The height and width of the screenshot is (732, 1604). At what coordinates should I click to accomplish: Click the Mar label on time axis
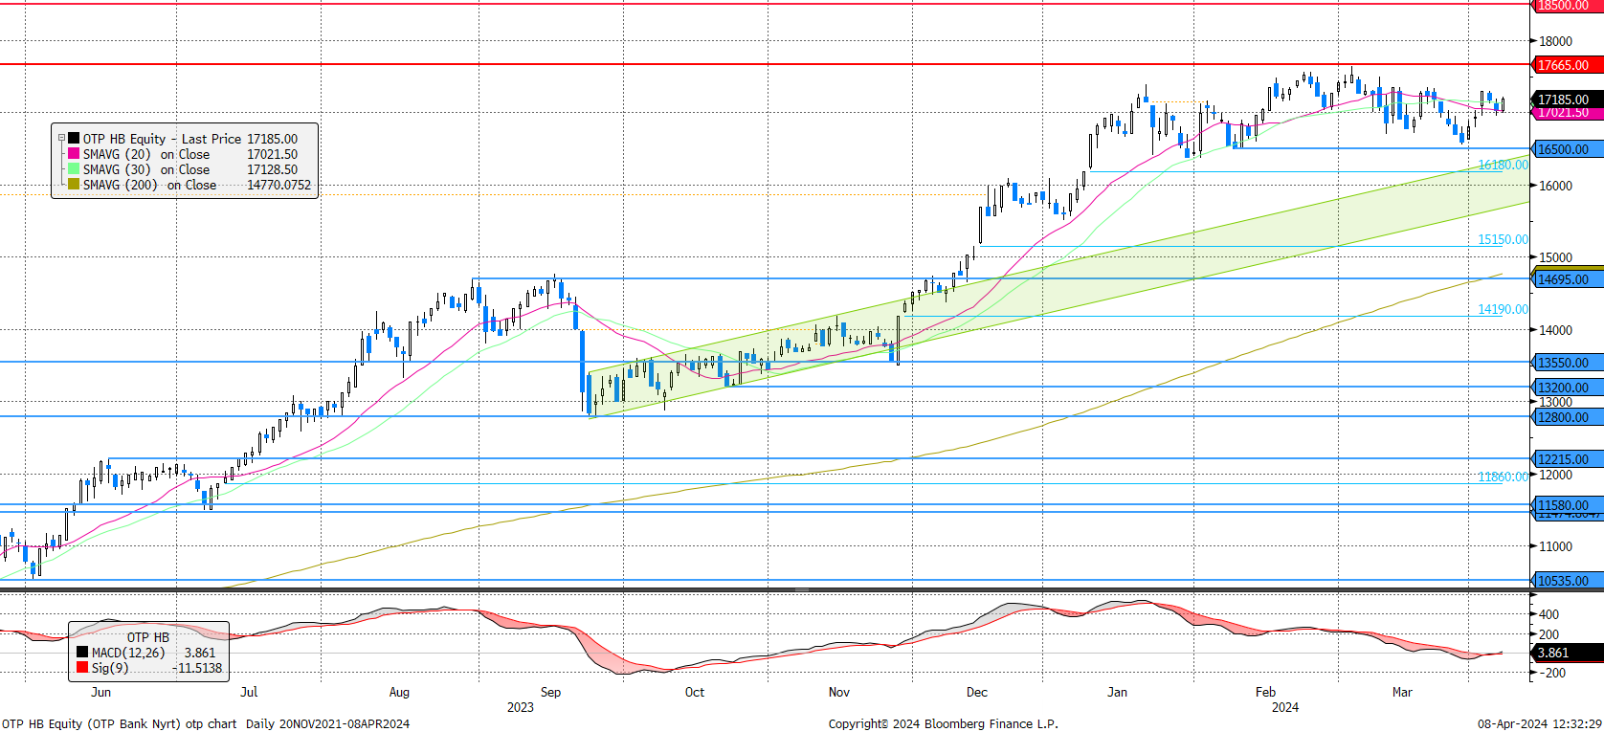coord(1402,692)
